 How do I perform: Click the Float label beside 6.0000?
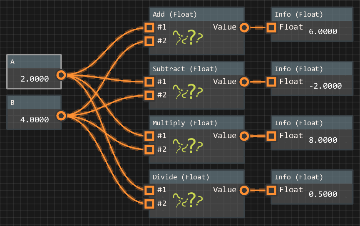291,27
